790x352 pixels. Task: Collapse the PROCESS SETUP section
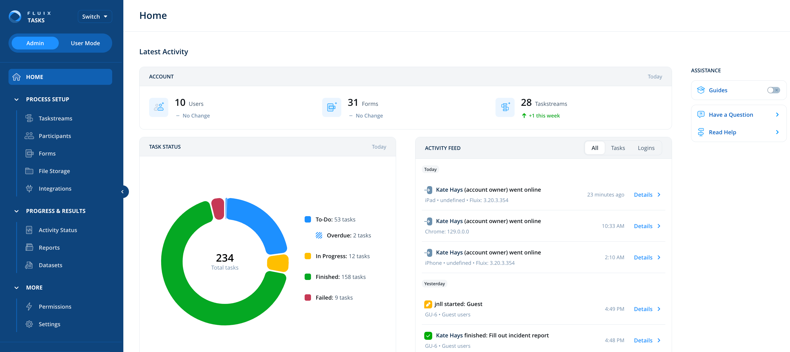16,99
